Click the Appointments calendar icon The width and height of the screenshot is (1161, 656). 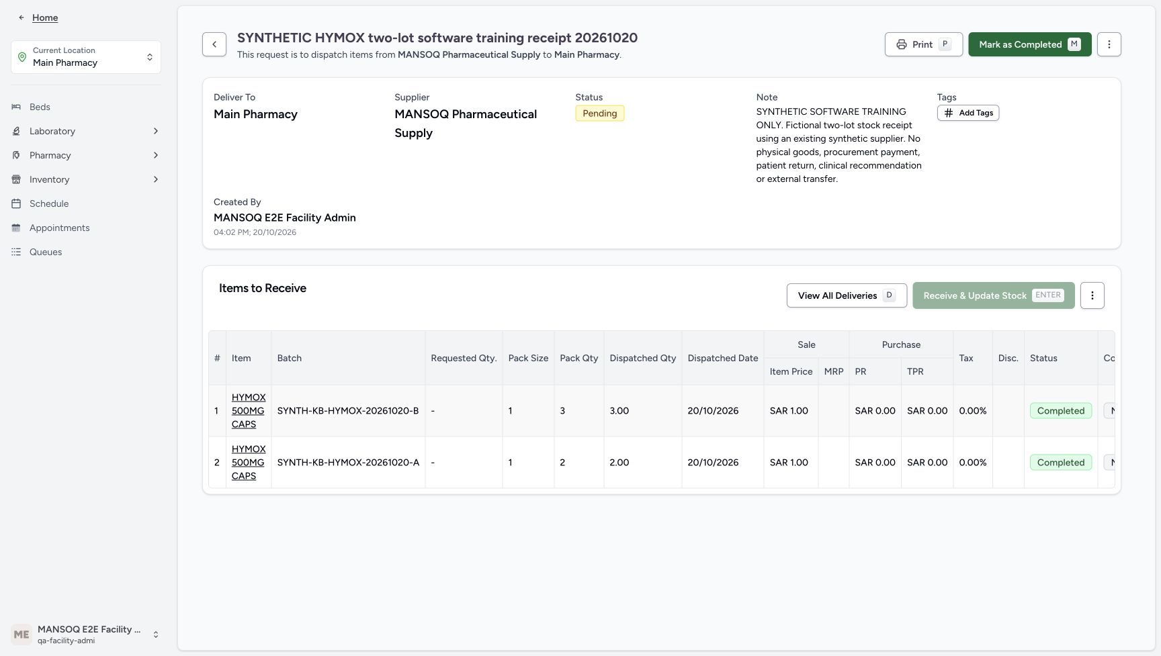pyautogui.click(x=16, y=228)
